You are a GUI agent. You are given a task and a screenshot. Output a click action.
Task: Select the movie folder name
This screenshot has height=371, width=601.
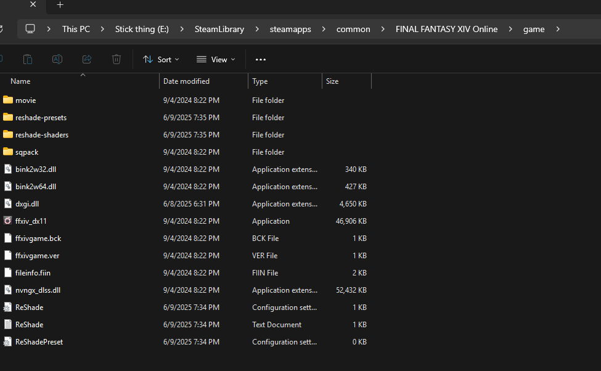tap(26, 100)
